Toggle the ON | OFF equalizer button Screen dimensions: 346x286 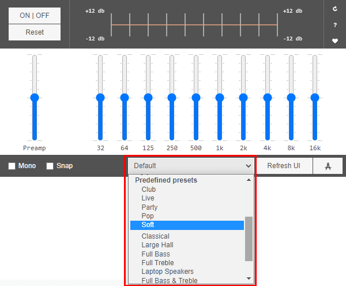(35, 16)
